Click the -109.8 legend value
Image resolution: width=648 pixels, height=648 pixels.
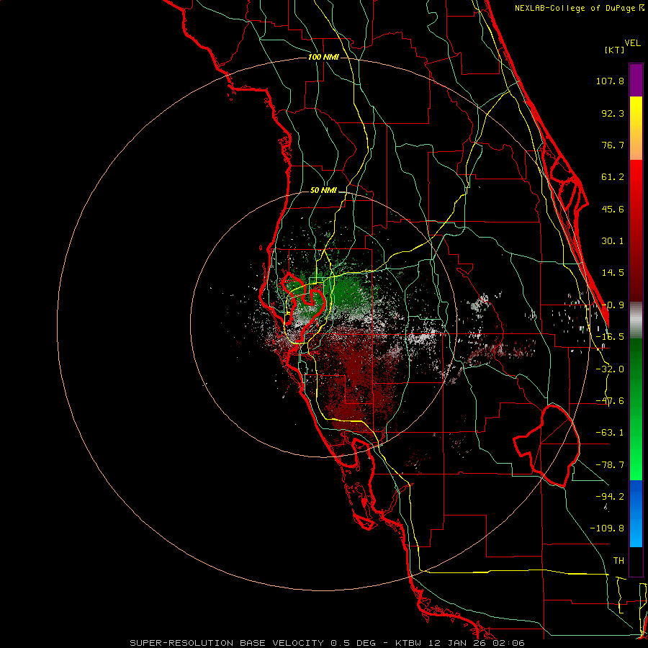tap(607, 528)
